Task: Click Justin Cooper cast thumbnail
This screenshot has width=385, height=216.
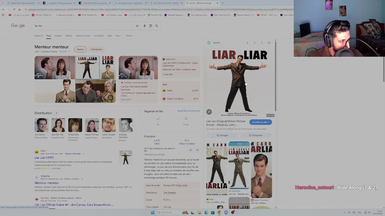Action: [109, 125]
